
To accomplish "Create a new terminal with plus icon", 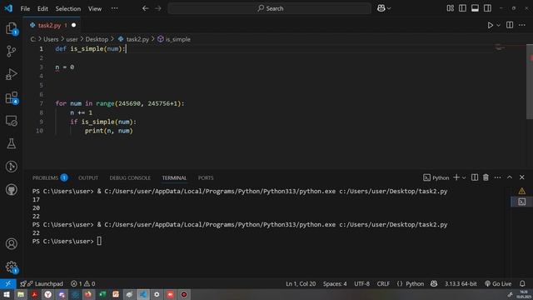I will click(456, 177).
